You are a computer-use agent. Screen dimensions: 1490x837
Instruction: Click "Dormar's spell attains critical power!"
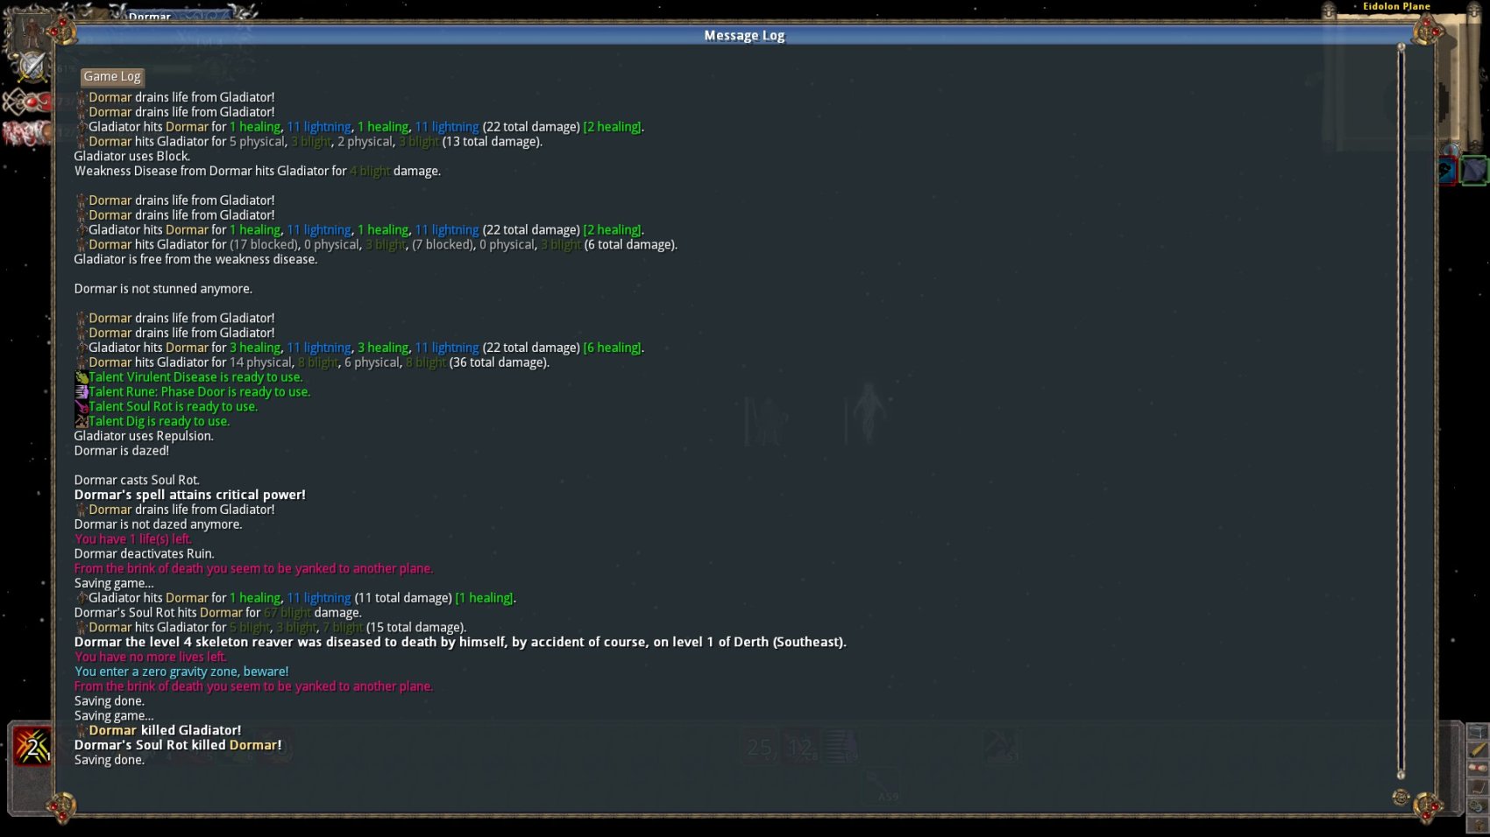coord(190,496)
